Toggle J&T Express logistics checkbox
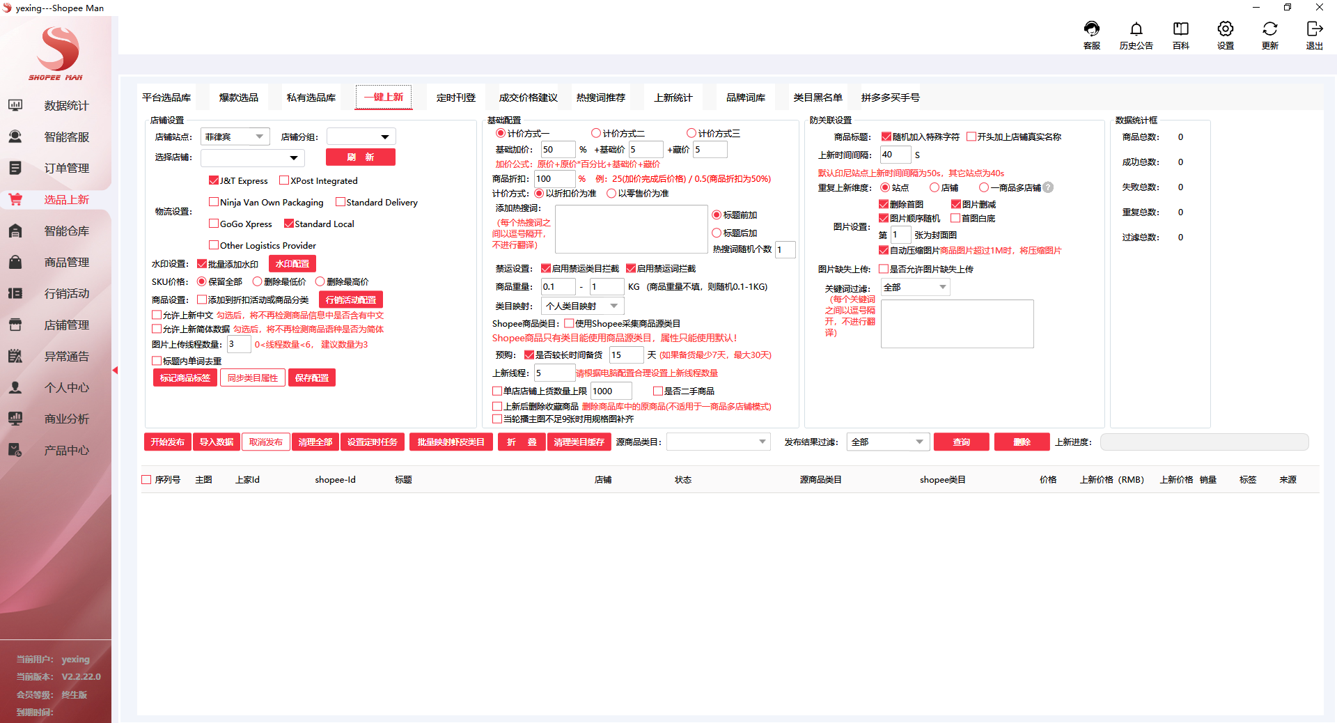 coord(214,180)
